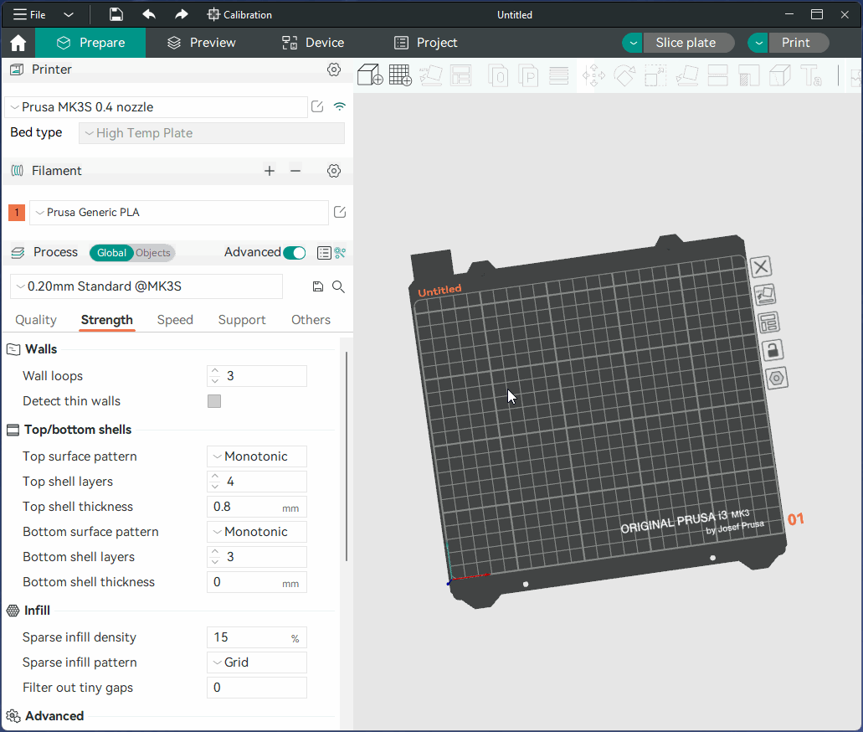
Task: Select the Move tool
Action: click(x=593, y=75)
